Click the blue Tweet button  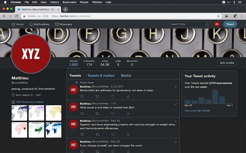(230, 24)
